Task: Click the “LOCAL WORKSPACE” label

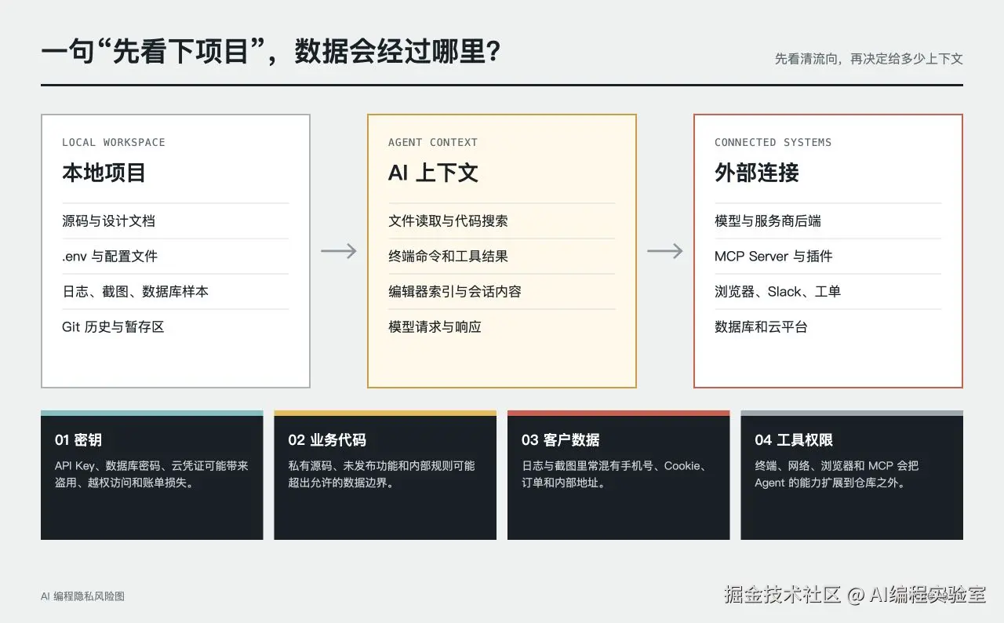Action: 114,142
